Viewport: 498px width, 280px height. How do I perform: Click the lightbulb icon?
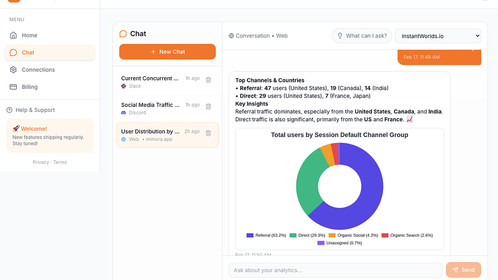[340, 36]
